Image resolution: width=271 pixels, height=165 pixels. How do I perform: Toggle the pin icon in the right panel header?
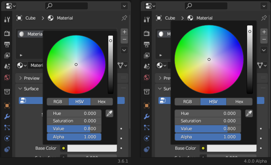click(x=264, y=18)
